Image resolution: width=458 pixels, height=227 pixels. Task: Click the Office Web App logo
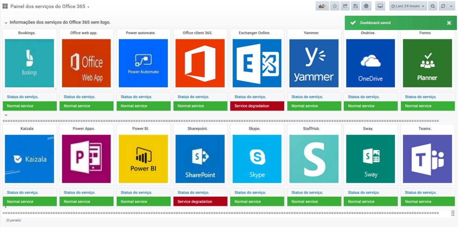coord(86,63)
